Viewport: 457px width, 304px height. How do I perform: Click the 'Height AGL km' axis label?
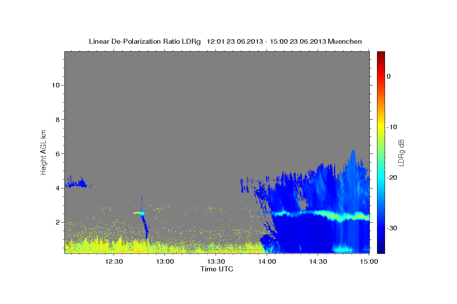tap(44, 152)
